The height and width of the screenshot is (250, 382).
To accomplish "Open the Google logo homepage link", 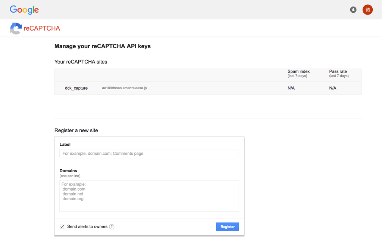I will point(24,10).
